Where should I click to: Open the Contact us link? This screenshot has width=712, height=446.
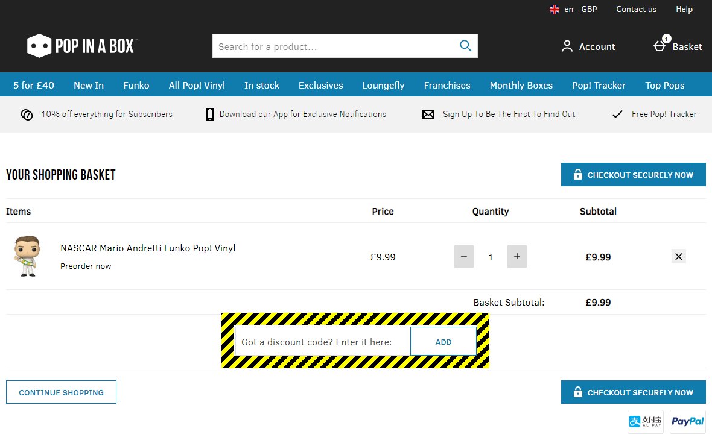[636, 10]
